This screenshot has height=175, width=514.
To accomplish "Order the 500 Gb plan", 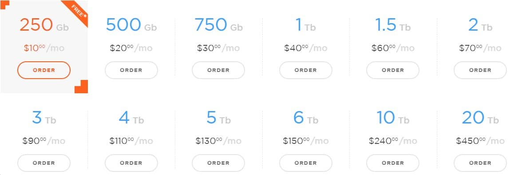I will coord(131,70).
